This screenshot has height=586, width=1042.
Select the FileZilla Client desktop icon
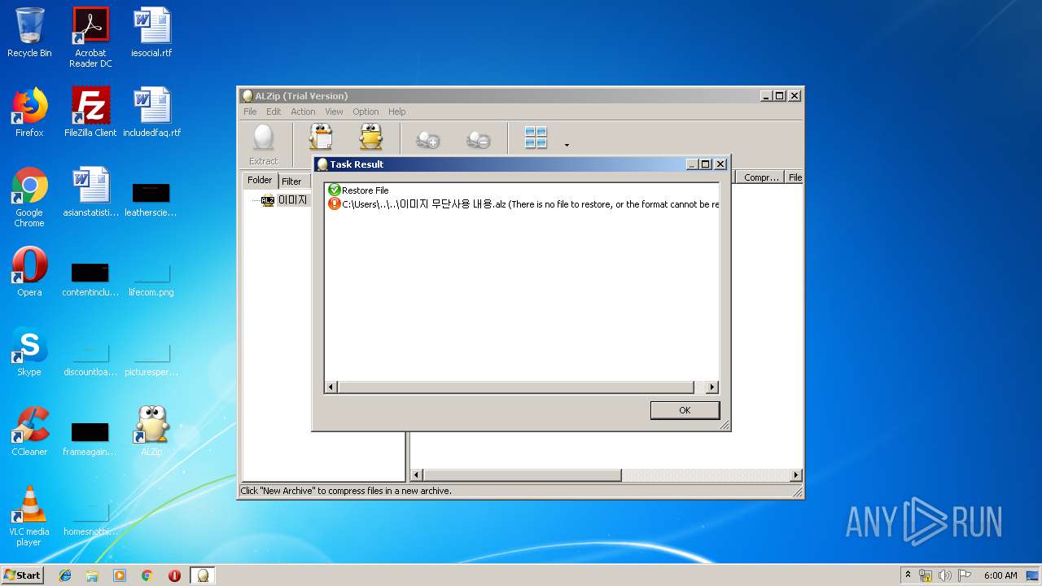(x=90, y=112)
